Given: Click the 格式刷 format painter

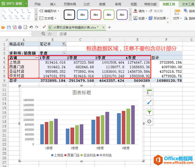Looking at the screenshot, I should point(156,11).
